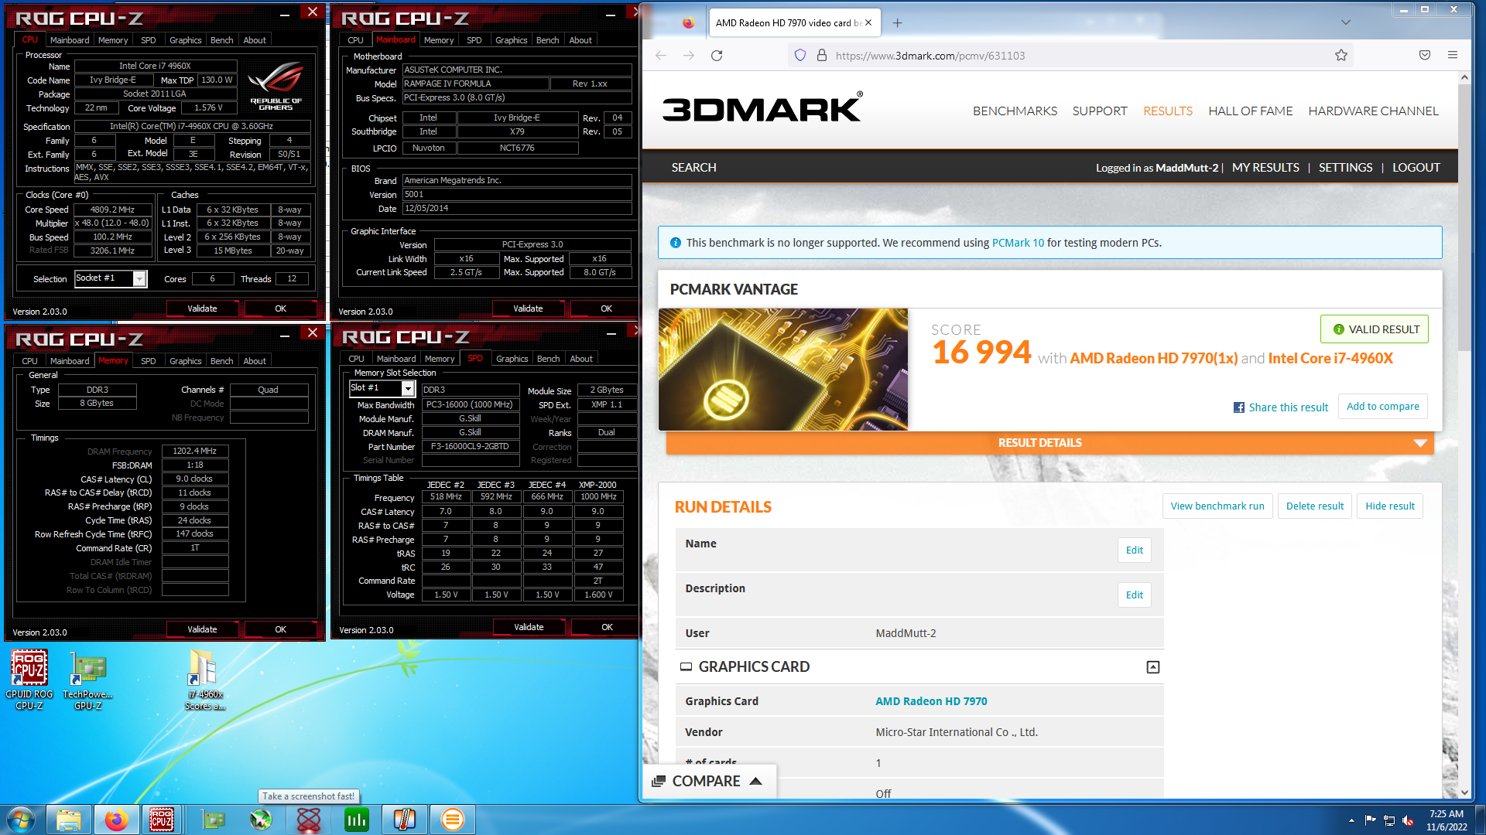The width and height of the screenshot is (1486, 835).
Task: Click the thermometer taskbar icon
Action: tap(405, 820)
